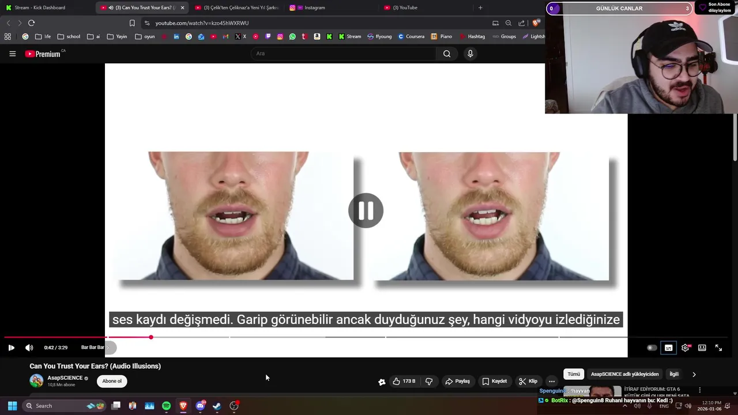
Task: Open Discord from the taskbar
Action: (x=200, y=406)
